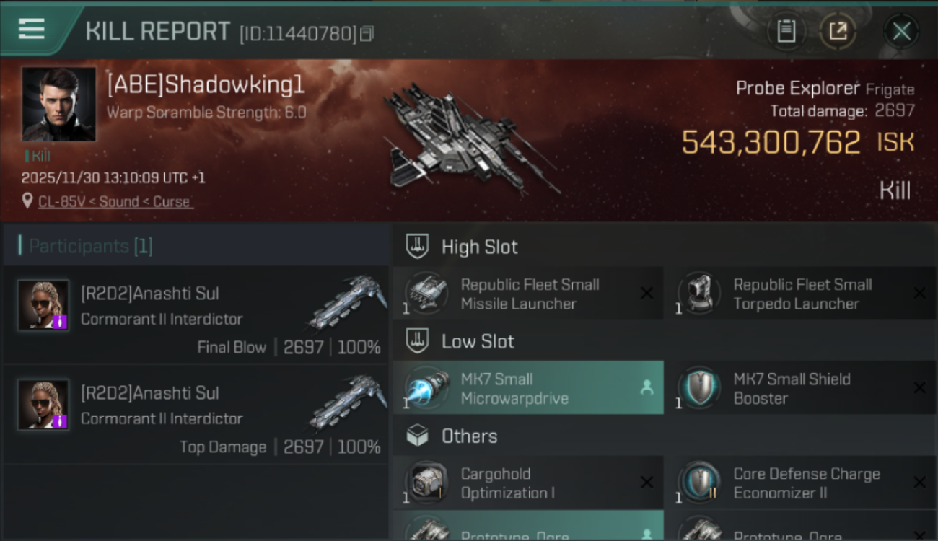Screen dimensions: 938x541
Task: Open Anashti Sul Top Damage entry
Action: (x=196, y=414)
